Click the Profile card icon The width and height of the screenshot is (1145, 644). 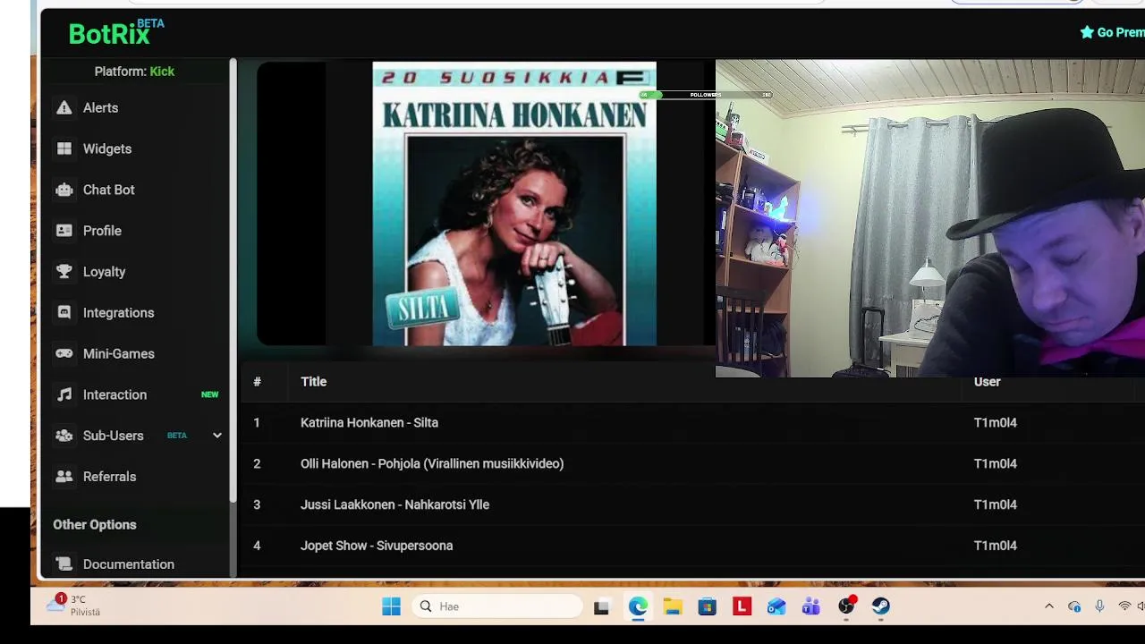pos(64,231)
